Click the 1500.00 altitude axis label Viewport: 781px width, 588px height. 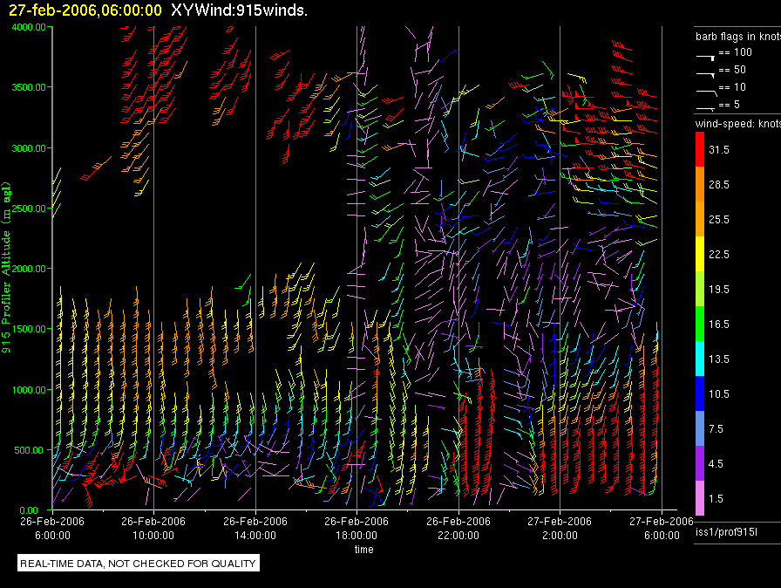coord(29,329)
